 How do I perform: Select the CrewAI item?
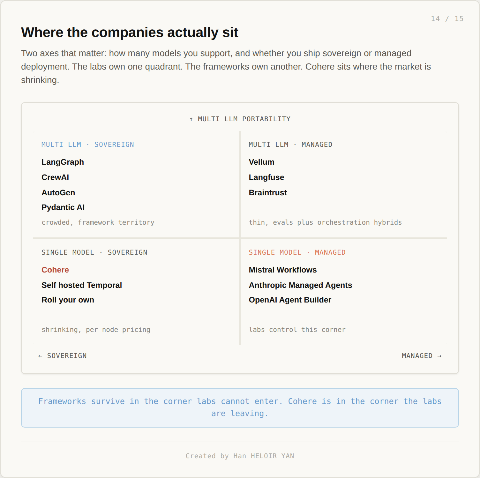55,177
